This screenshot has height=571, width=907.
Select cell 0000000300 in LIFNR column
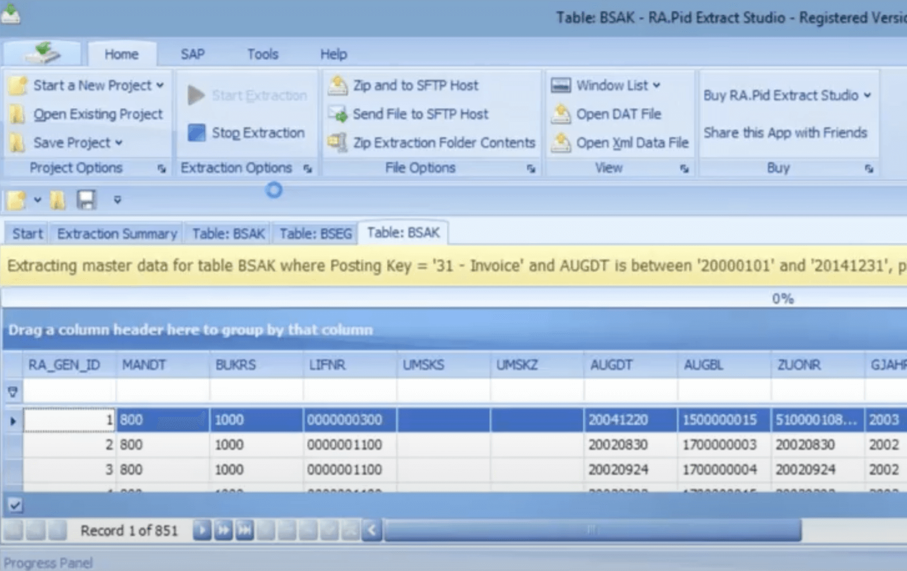[x=349, y=420]
